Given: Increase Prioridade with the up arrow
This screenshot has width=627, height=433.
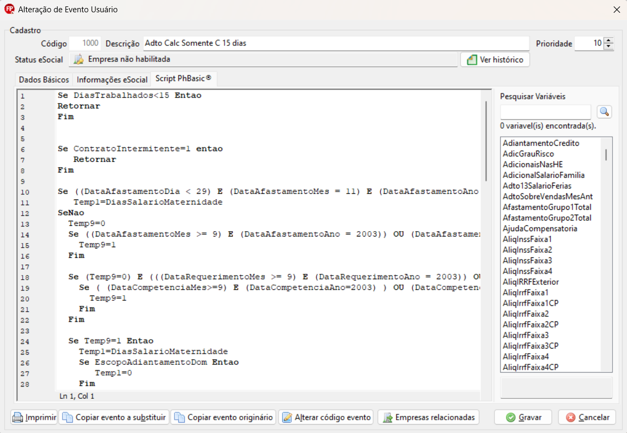Looking at the screenshot, I should pos(609,40).
